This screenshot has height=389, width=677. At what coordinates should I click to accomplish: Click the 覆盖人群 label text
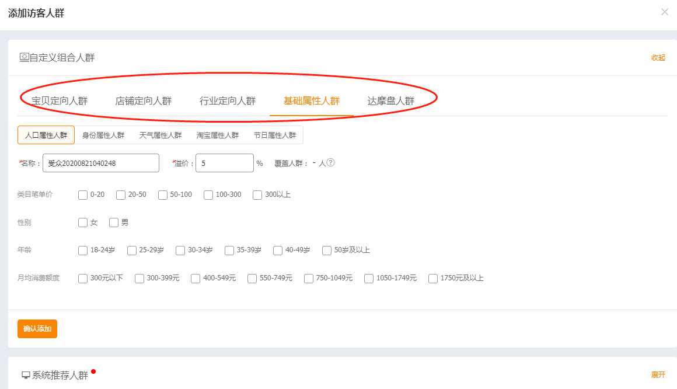pyautogui.click(x=289, y=164)
